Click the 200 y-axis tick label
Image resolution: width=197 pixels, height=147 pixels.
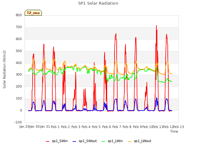pyautogui.click(x=19, y=86)
